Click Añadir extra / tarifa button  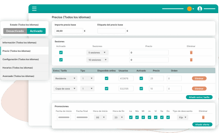click(199, 97)
